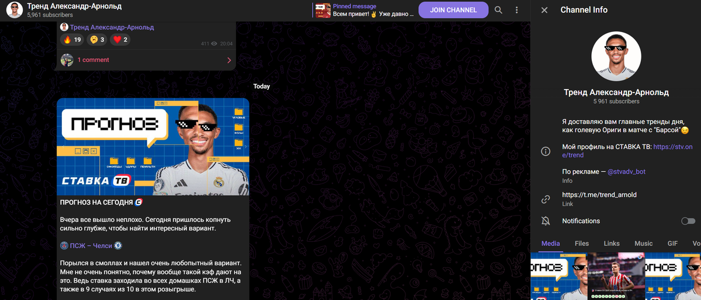React with the yawning face emoji 3

click(x=96, y=40)
